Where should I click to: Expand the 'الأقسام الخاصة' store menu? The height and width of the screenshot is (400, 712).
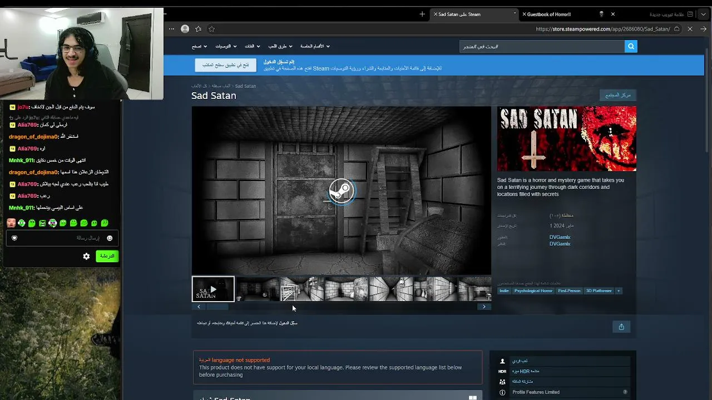[x=315, y=46]
